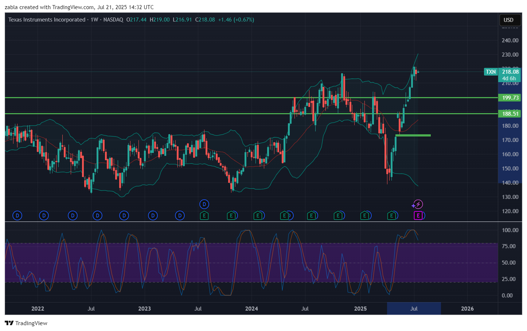Viewport: 527px width, 331px height.
Task: Click the NASDAQ exchange label
Action: pyautogui.click(x=113, y=20)
